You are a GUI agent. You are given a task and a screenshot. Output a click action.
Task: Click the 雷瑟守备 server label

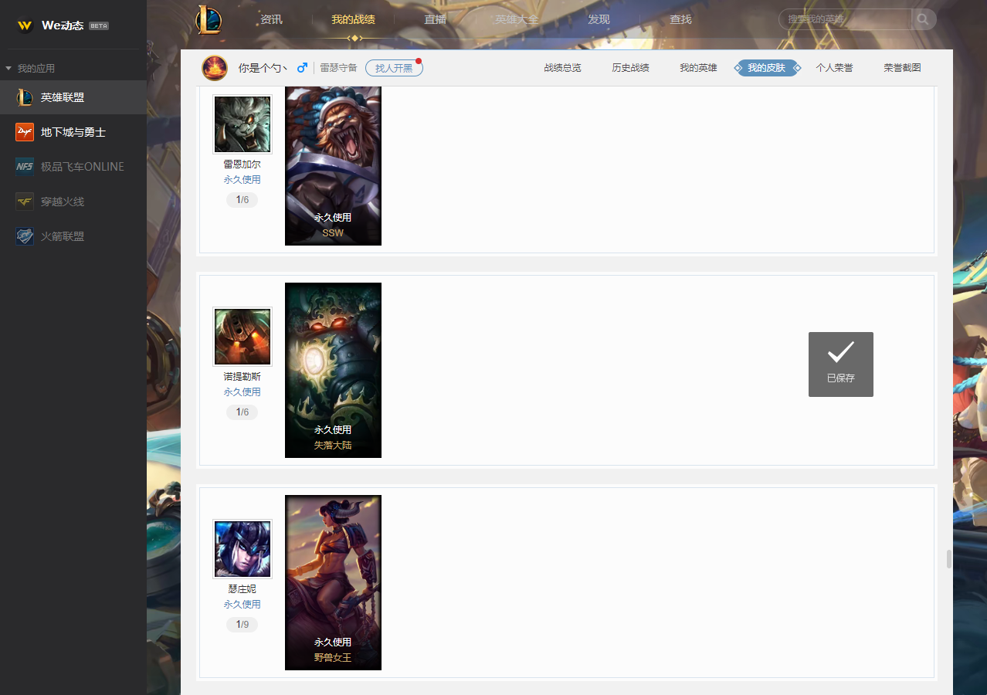339,68
